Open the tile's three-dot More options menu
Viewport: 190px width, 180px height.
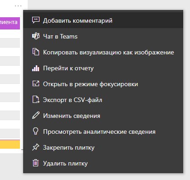[x=18, y=6]
